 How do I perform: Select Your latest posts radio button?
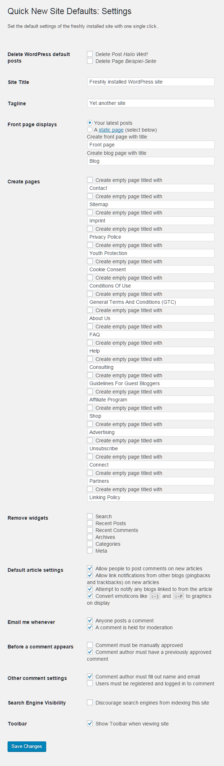tap(90, 123)
